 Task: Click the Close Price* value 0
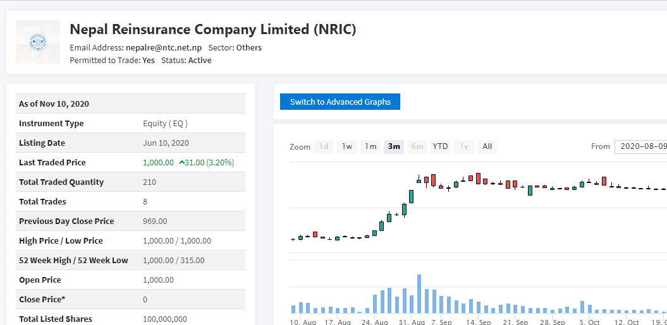[x=145, y=300]
